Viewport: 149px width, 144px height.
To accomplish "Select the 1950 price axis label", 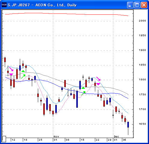I will (142, 35).
